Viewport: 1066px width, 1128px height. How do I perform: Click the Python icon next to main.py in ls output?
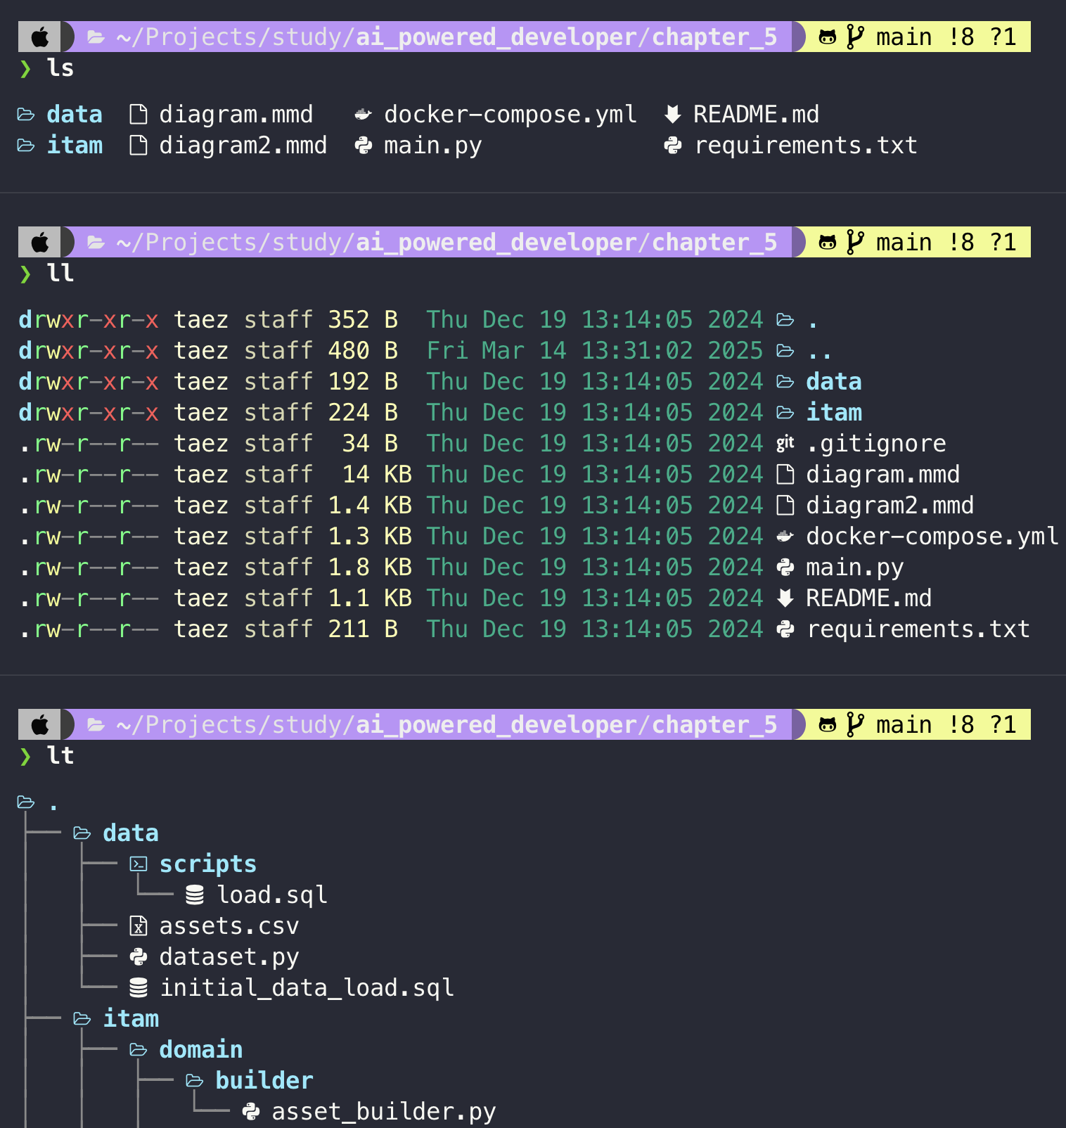(x=363, y=145)
